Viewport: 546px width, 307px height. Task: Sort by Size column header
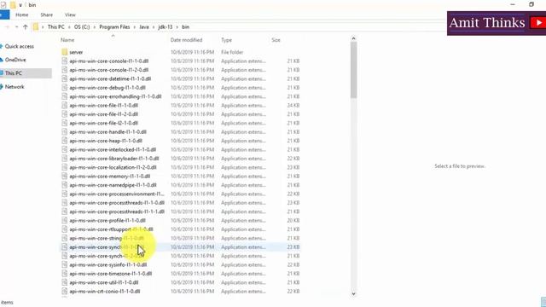(276, 40)
